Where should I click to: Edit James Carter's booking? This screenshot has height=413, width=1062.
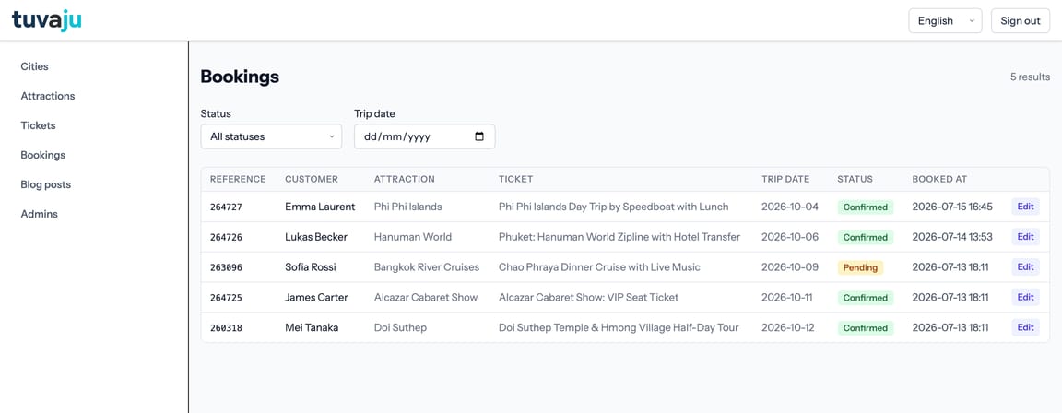click(1025, 297)
